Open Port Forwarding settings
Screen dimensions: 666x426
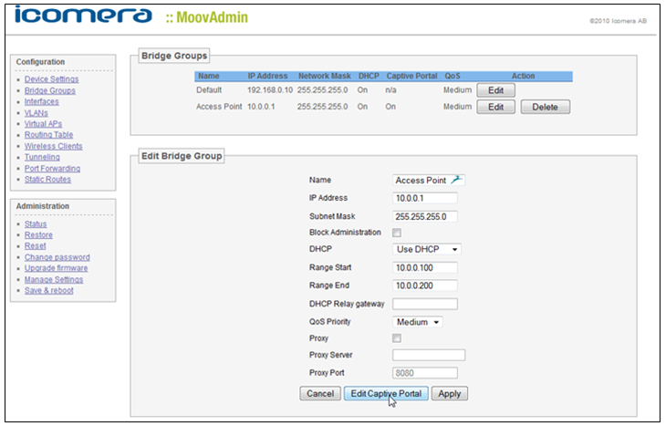pyautogui.click(x=52, y=169)
